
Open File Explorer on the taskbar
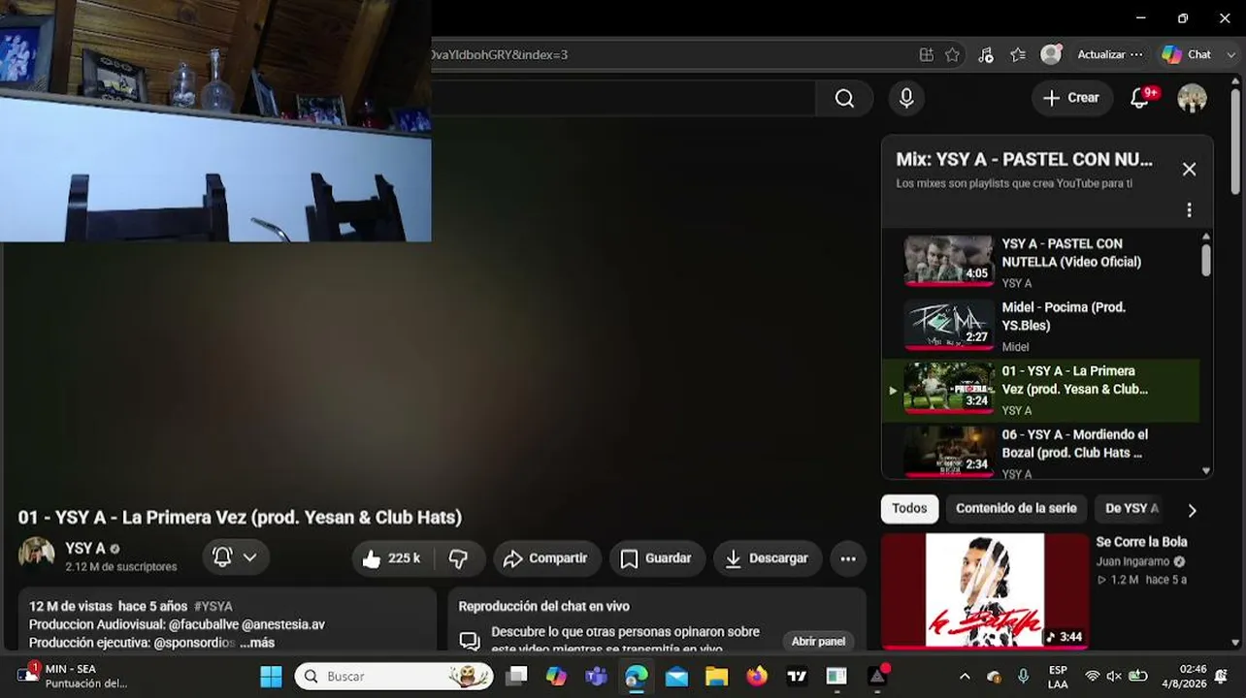click(x=716, y=676)
